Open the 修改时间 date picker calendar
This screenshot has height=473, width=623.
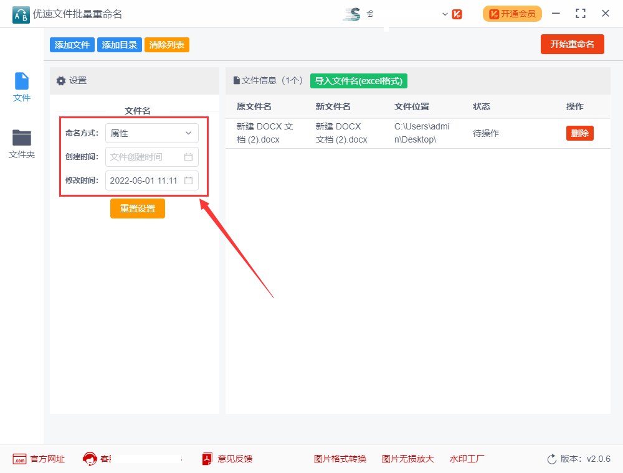[189, 180]
